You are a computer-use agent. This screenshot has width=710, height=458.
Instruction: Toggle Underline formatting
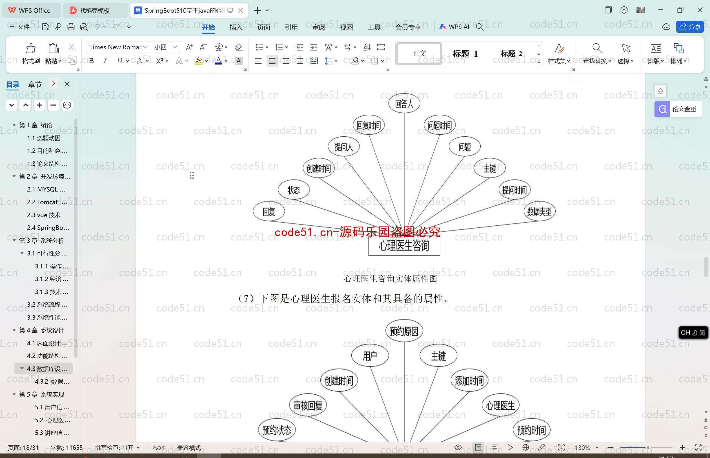click(x=120, y=61)
